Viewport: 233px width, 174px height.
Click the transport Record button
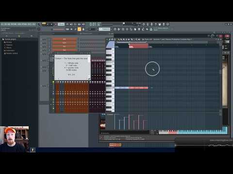(56, 24)
